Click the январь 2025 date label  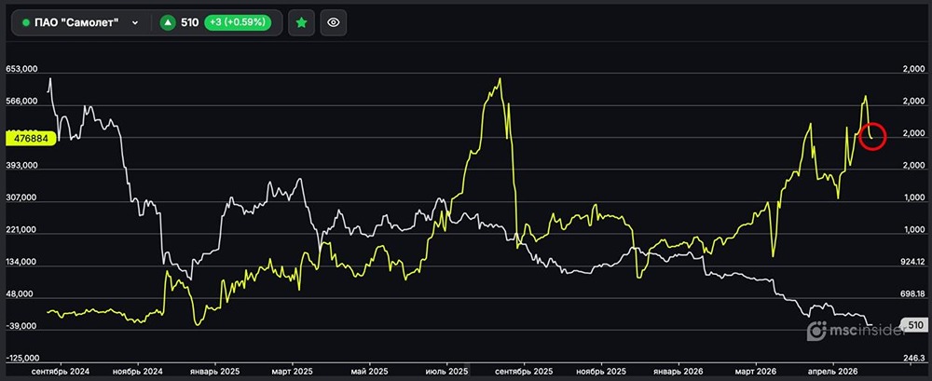pos(214,371)
